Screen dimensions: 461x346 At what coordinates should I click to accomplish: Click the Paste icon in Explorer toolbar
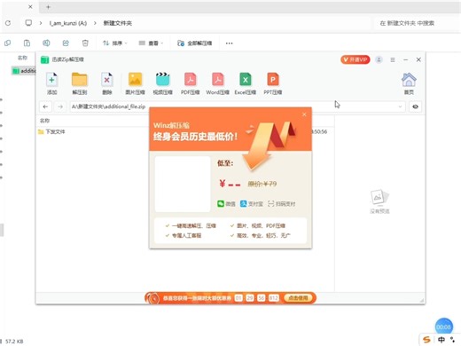(x=27, y=43)
